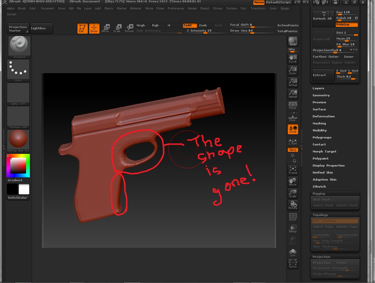Select the Rotate tool in top shelf
This screenshot has height=283, width=375.
tap(129, 28)
